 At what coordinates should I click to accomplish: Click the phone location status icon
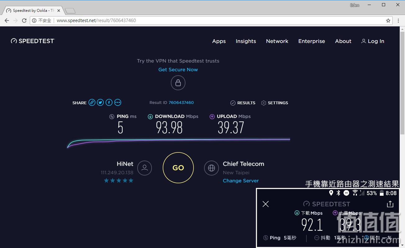click(331, 193)
